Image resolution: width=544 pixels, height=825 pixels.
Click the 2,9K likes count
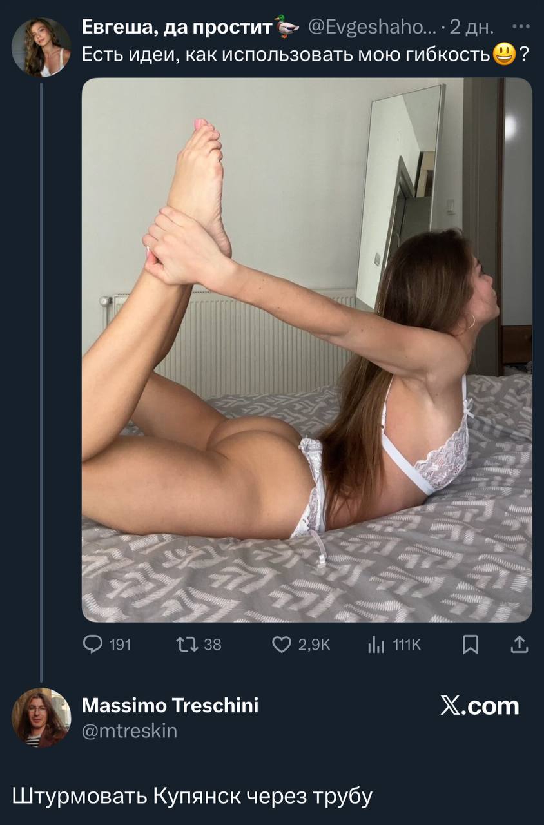click(315, 644)
